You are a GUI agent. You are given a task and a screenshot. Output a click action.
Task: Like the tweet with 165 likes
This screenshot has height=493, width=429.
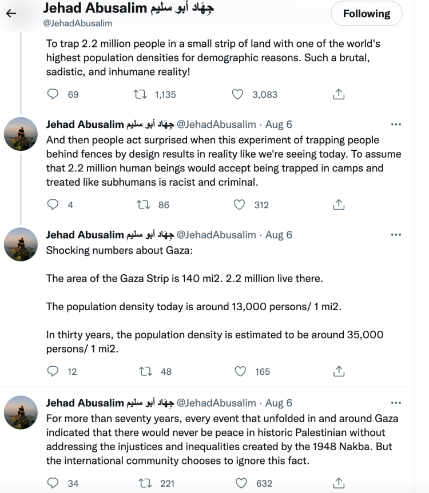[240, 371]
